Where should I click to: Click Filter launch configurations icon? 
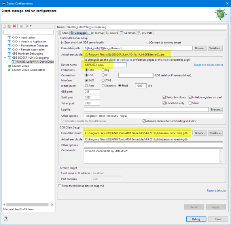click(27, 26)
